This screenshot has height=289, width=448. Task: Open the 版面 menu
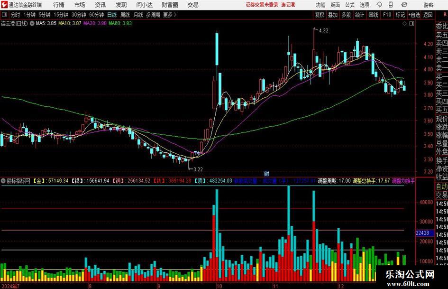tap(335, 5)
